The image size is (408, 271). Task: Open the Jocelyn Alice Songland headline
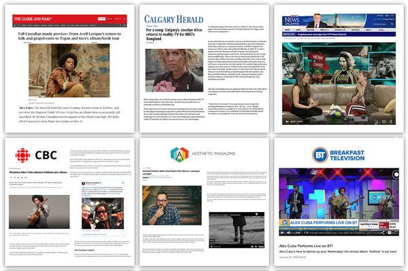coord(174,34)
